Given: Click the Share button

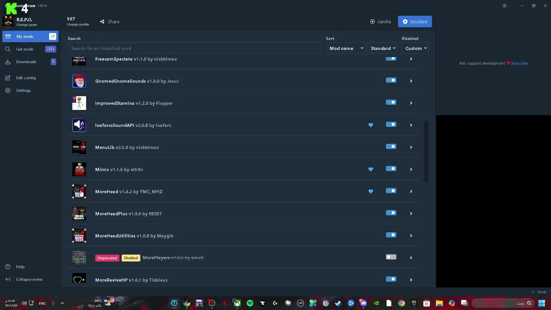Looking at the screenshot, I should tap(110, 22).
